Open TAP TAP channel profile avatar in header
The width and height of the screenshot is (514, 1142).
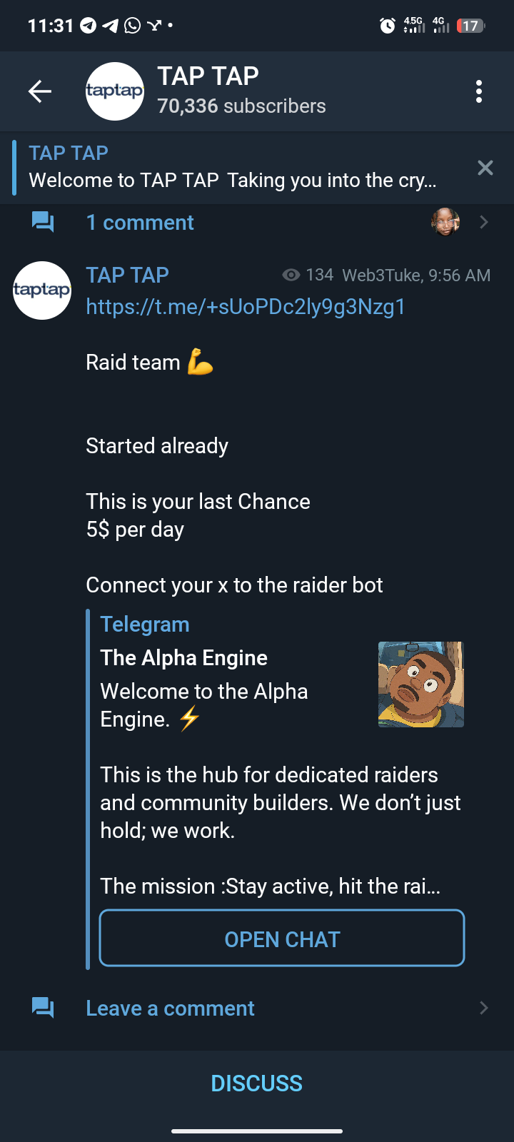(x=114, y=91)
